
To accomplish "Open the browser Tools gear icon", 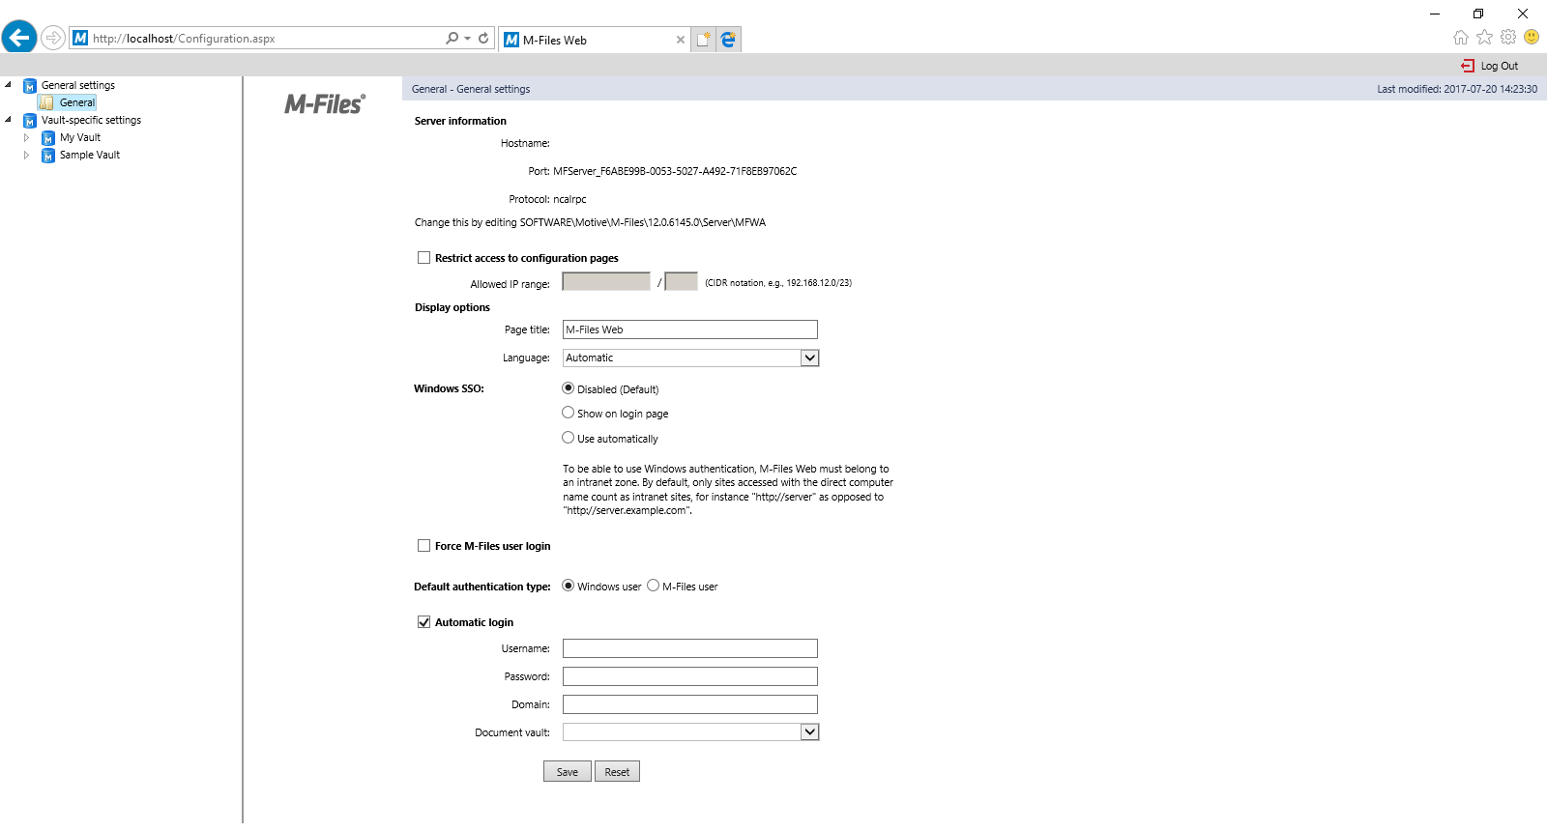I will coord(1508,38).
